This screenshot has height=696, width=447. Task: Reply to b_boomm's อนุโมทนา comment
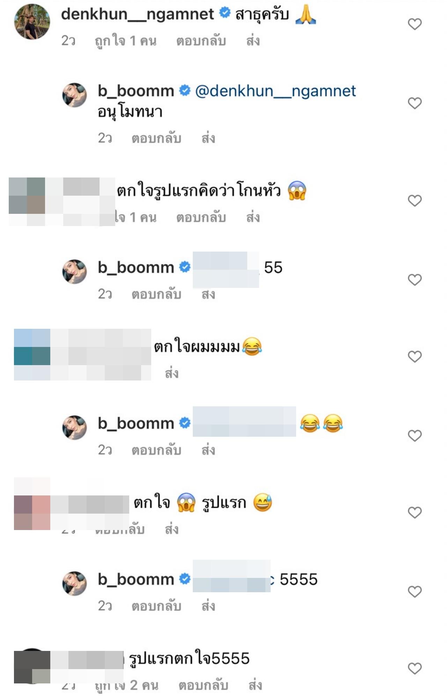coord(156,138)
